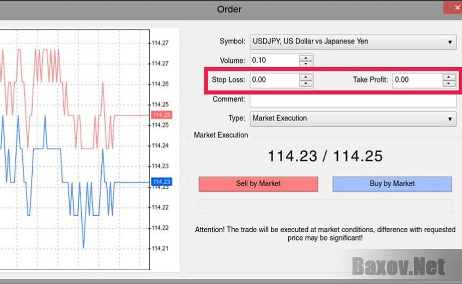Click the red 114.25 ask price tag
462x284 pixels.
(x=161, y=115)
